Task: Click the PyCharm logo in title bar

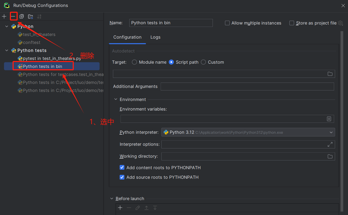Action: tap(7, 5)
